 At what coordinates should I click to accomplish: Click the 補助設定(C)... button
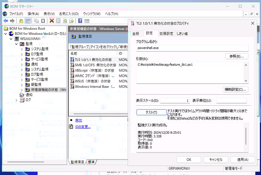pos(235,90)
